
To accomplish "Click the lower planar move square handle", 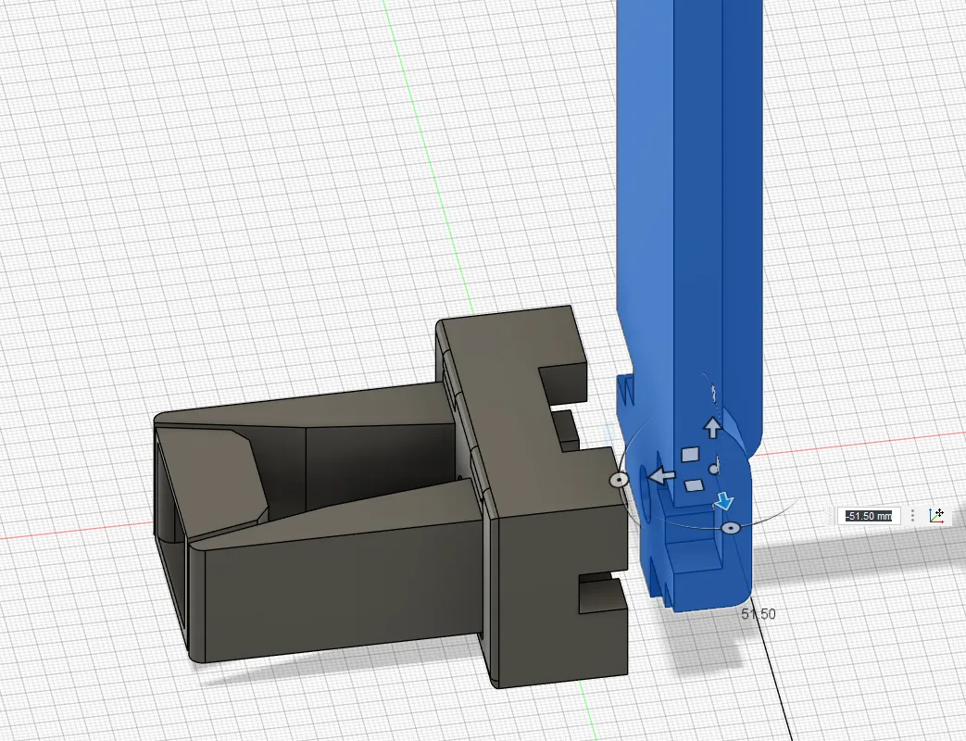I will pos(694,486).
